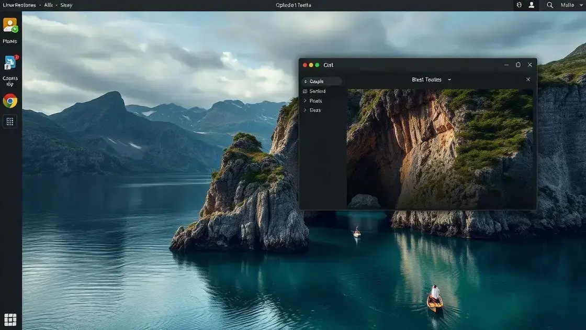Image resolution: width=586 pixels, height=330 pixels.
Task: Click the icon beside 'Sarfend' in sidebar
Action: click(305, 91)
